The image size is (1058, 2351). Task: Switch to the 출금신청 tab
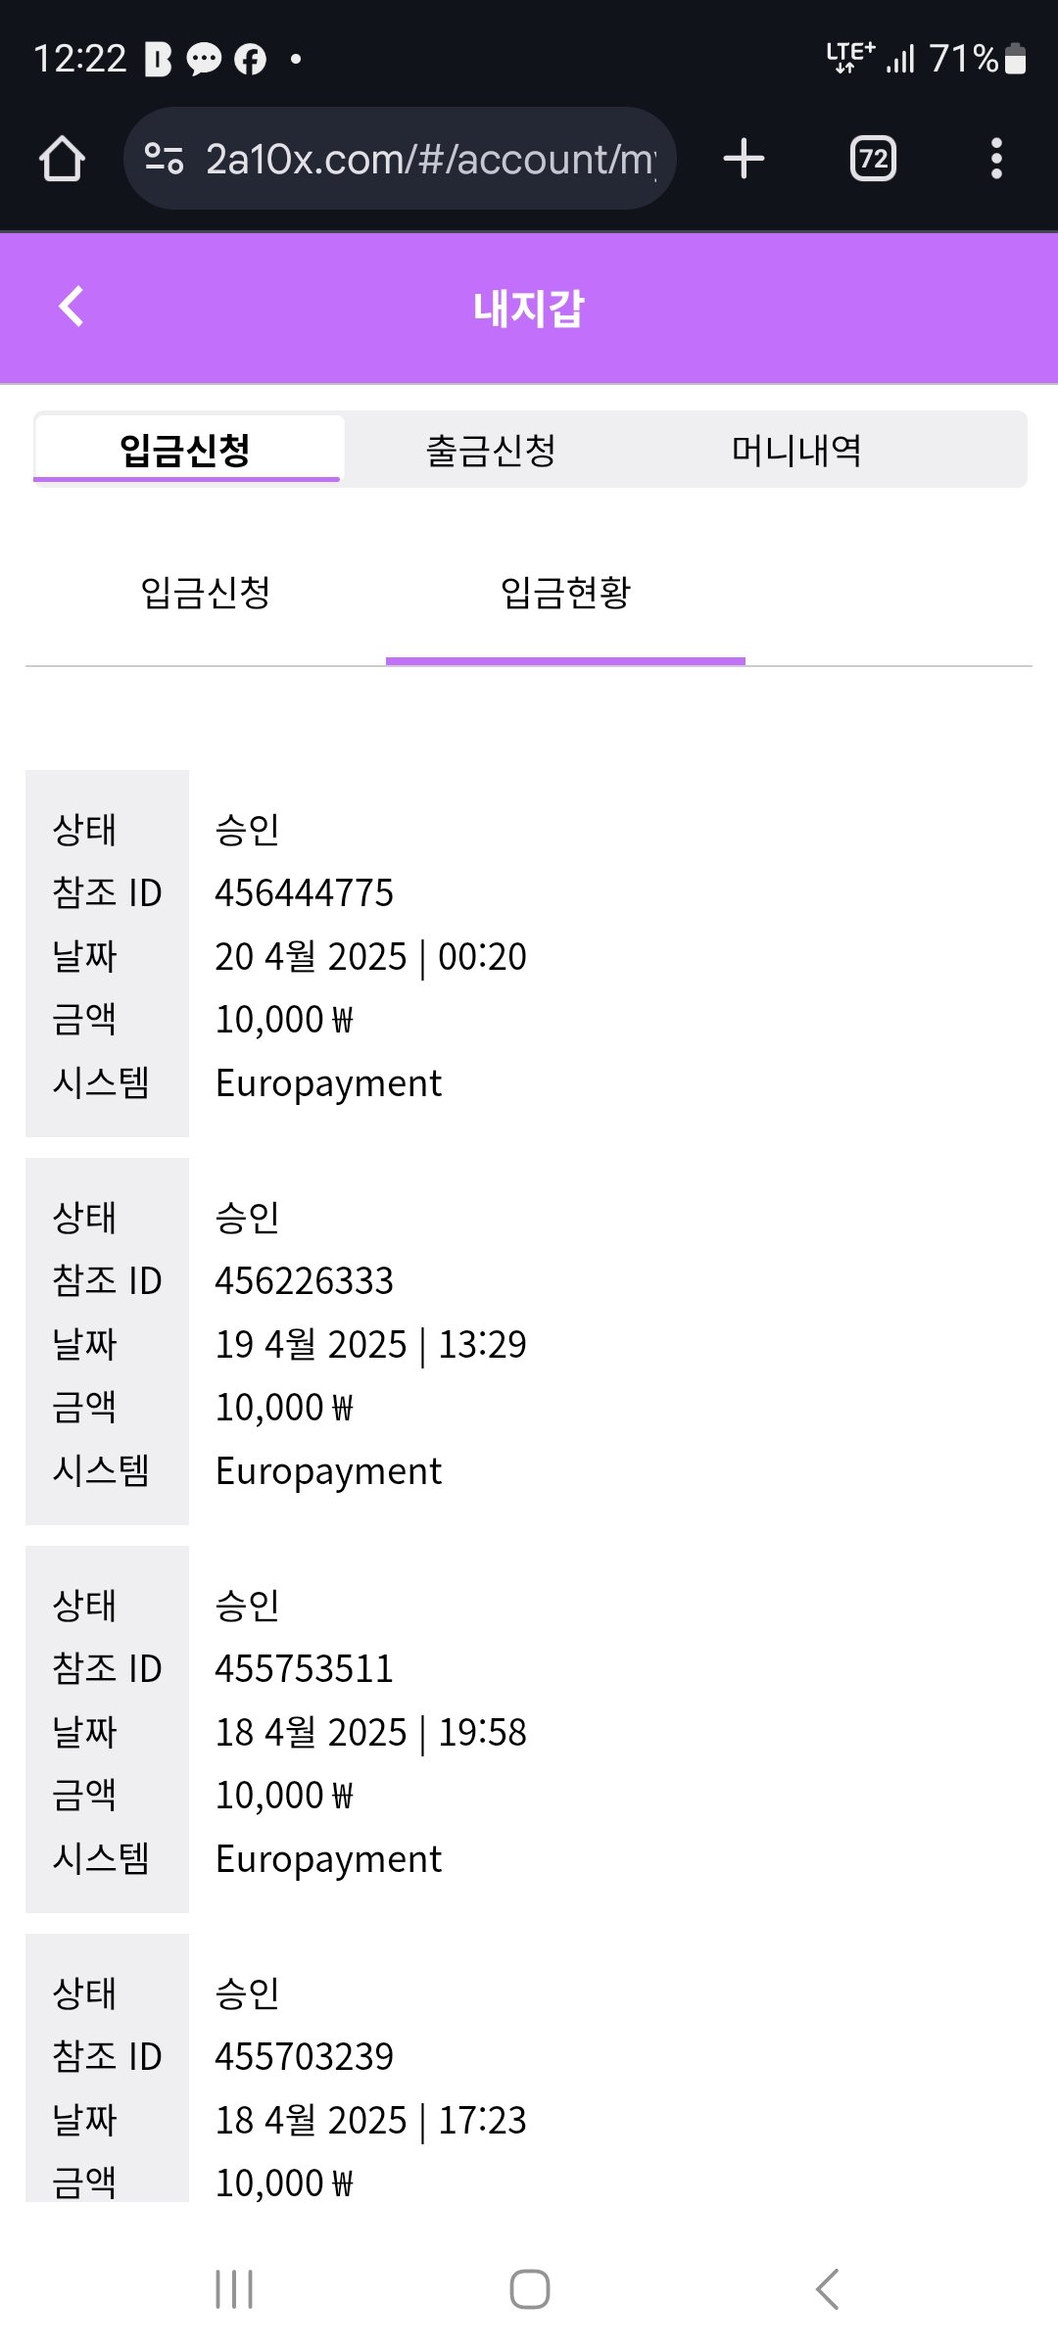(x=491, y=451)
